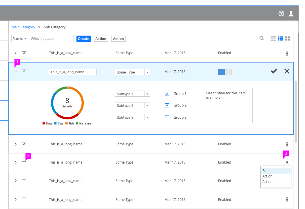The image size is (305, 209).
Task: Uncheck the Group 2 checkbox
Action: pyautogui.click(x=167, y=105)
